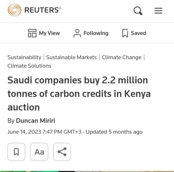Viewport: 174px width, 172px height.
Task: Click the Saudi companies article headline
Action: (x=79, y=94)
